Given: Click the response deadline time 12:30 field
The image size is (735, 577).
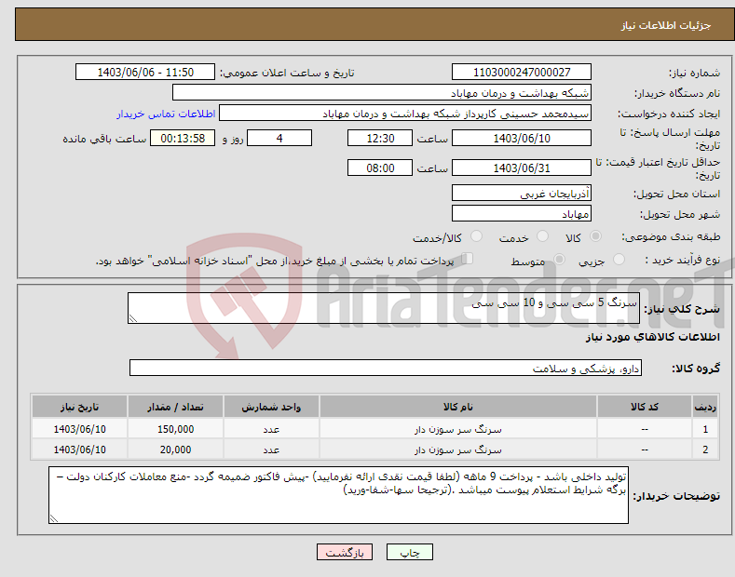Looking at the screenshot, I should 380,138.
